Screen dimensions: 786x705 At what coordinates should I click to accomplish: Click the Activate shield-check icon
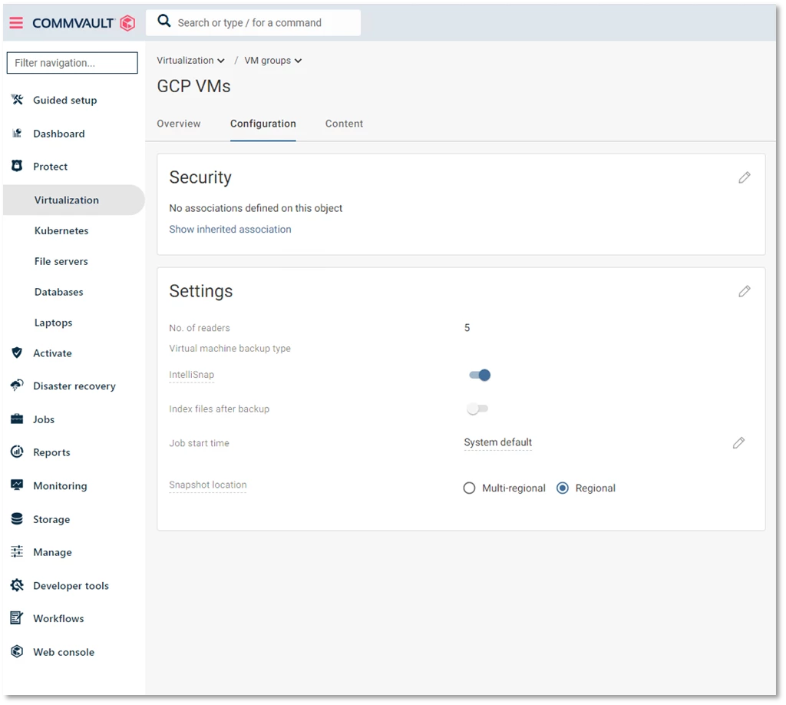(x=17, y=352)
